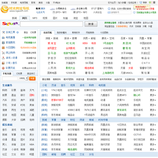Screen dimensions: 158x158
Task: Open the 常用软件 tab
Action: 75,32
